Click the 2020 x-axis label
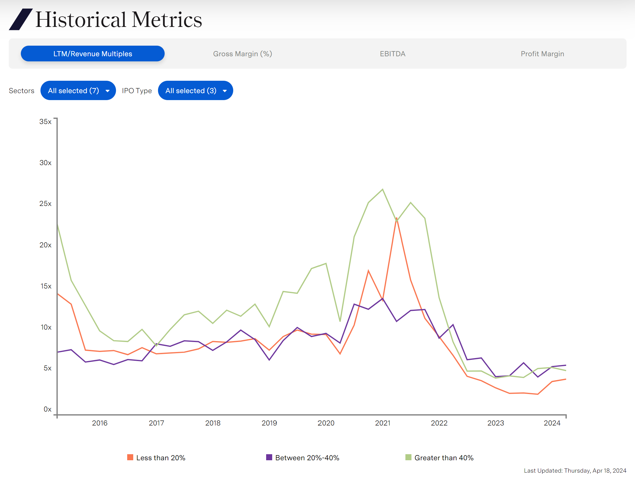 326,423
